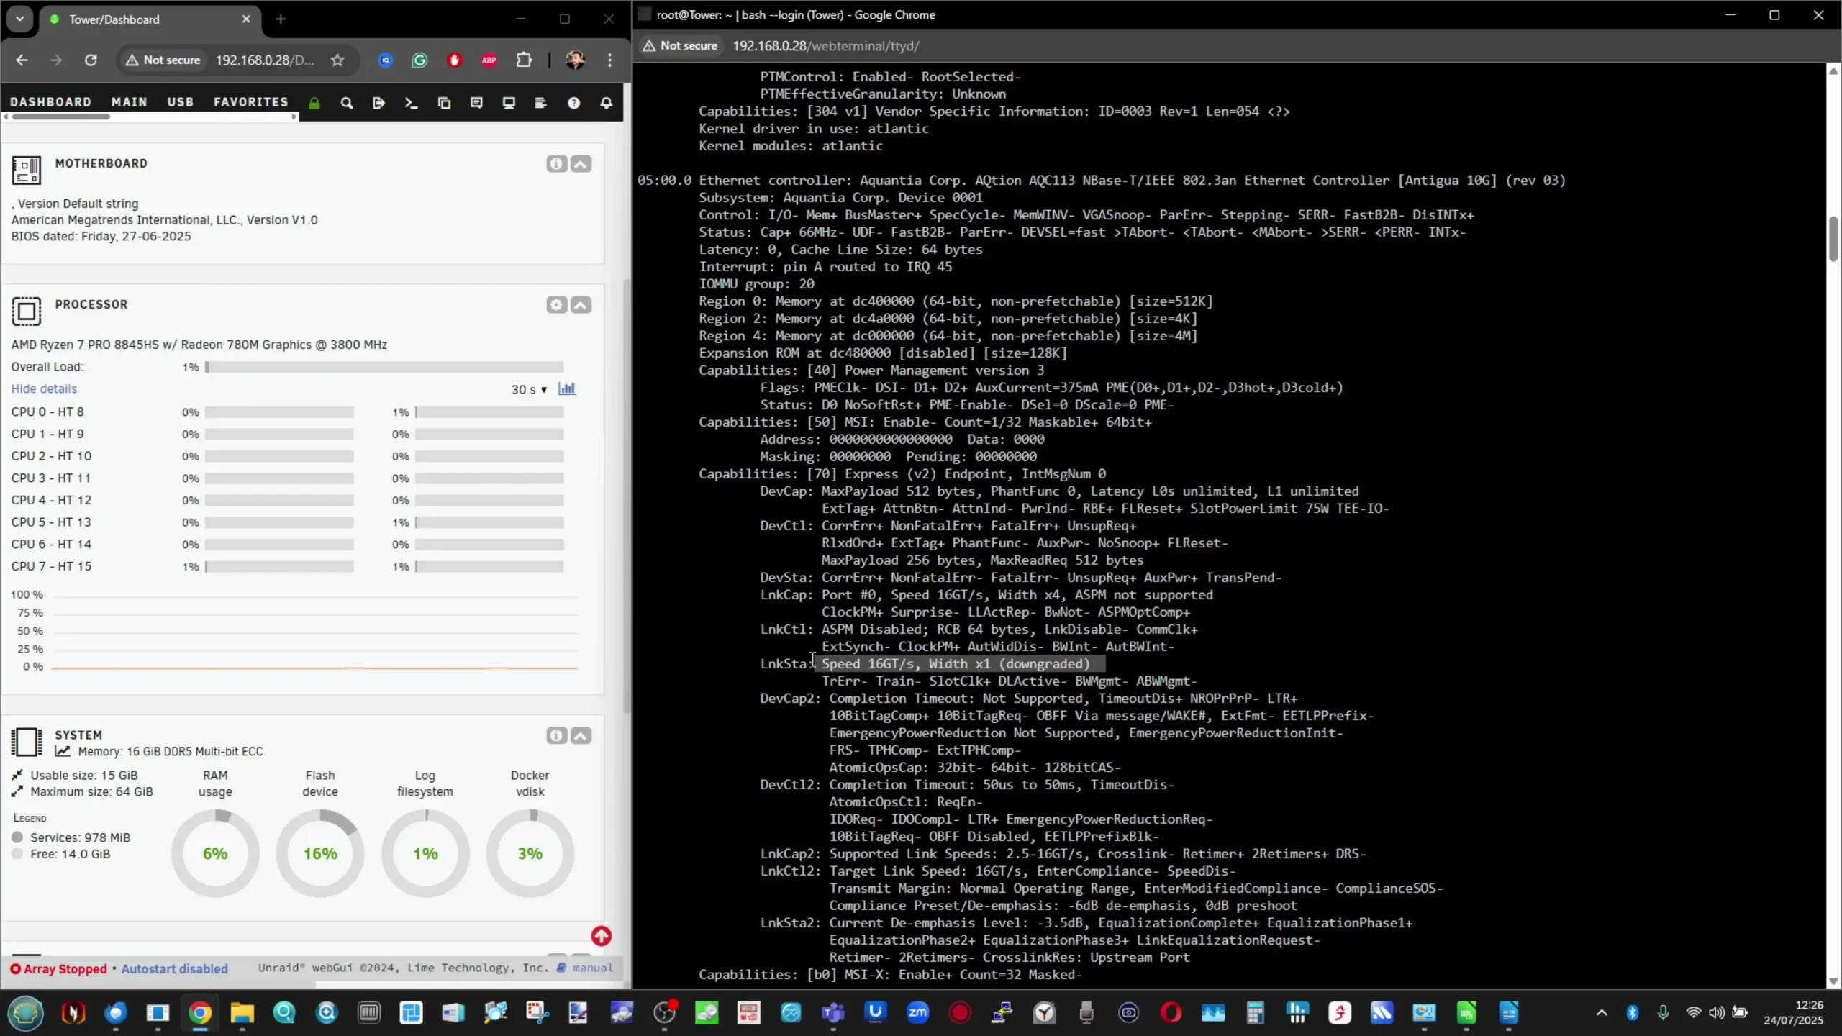This screenshot has height=1036, width=1842.
Task: Open the MAIN menu
Action: (x=130, y=102)
